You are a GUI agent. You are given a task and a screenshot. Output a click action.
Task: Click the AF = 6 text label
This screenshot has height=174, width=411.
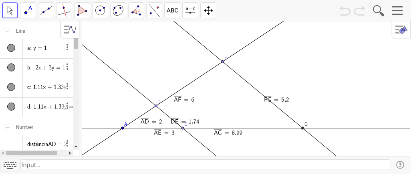[x=184, y=99]
